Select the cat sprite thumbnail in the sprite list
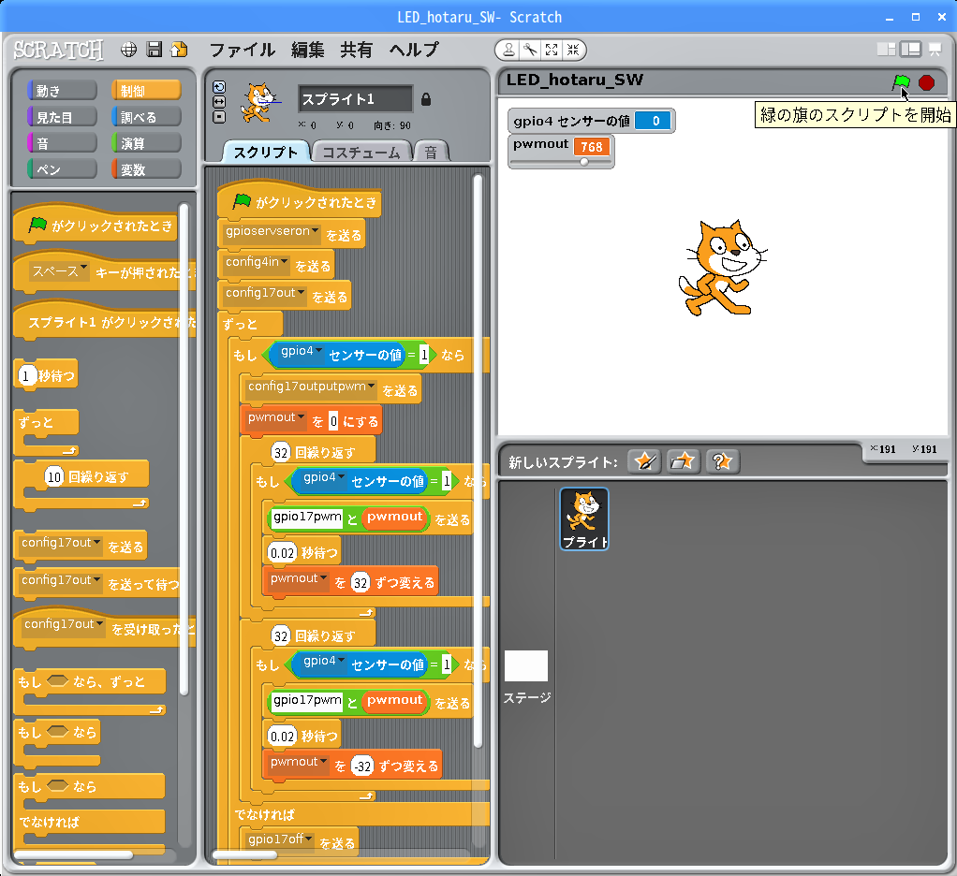 pyautogui.click(x=584, y=518)
